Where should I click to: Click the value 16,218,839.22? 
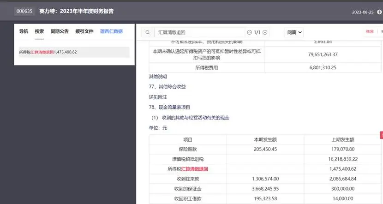coord(343,159)
